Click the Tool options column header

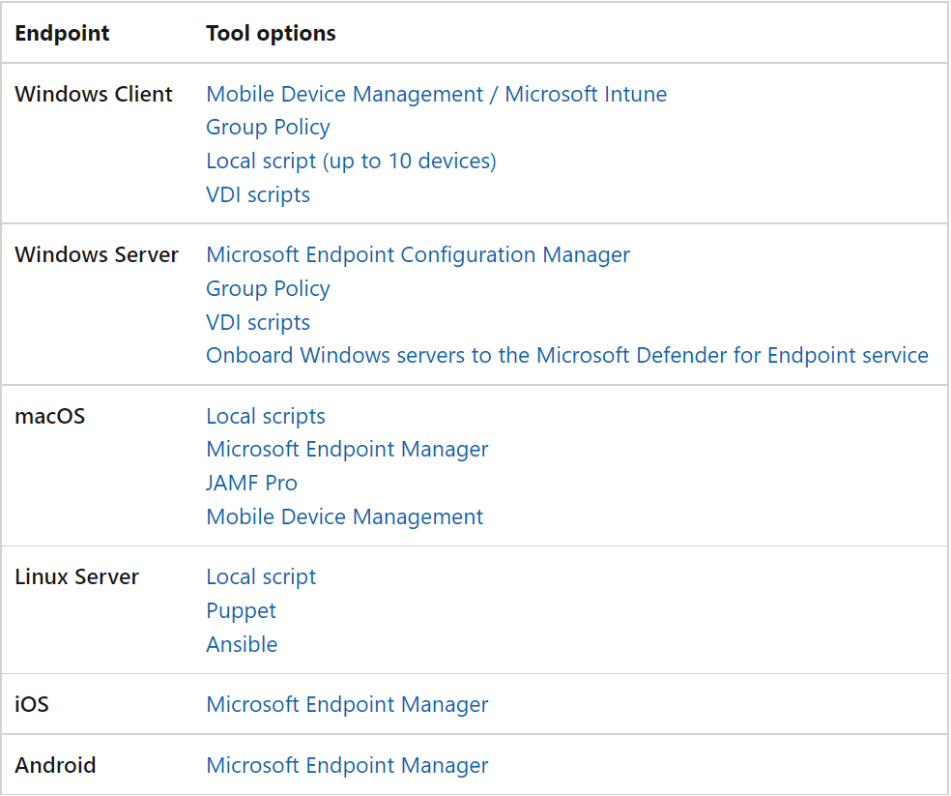[x=271, y=34]
